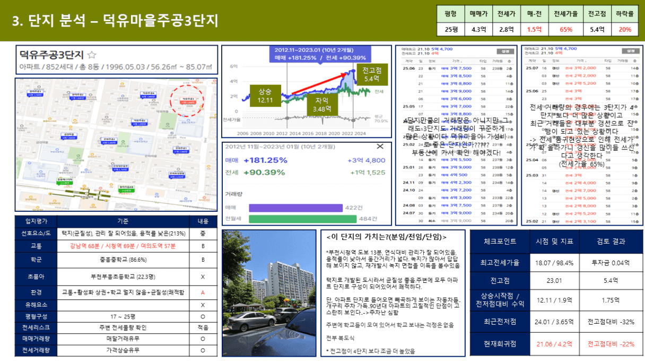Click the '전세 2억 3,100' transaction row
645x363 pixels.
[x=582, y=221]
